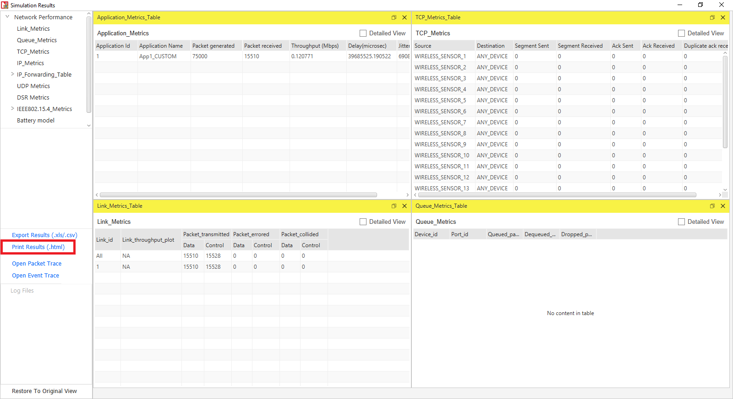
Task: Select the WIRELESS_SENSOR_10 row
Action: tap(568, 155)
